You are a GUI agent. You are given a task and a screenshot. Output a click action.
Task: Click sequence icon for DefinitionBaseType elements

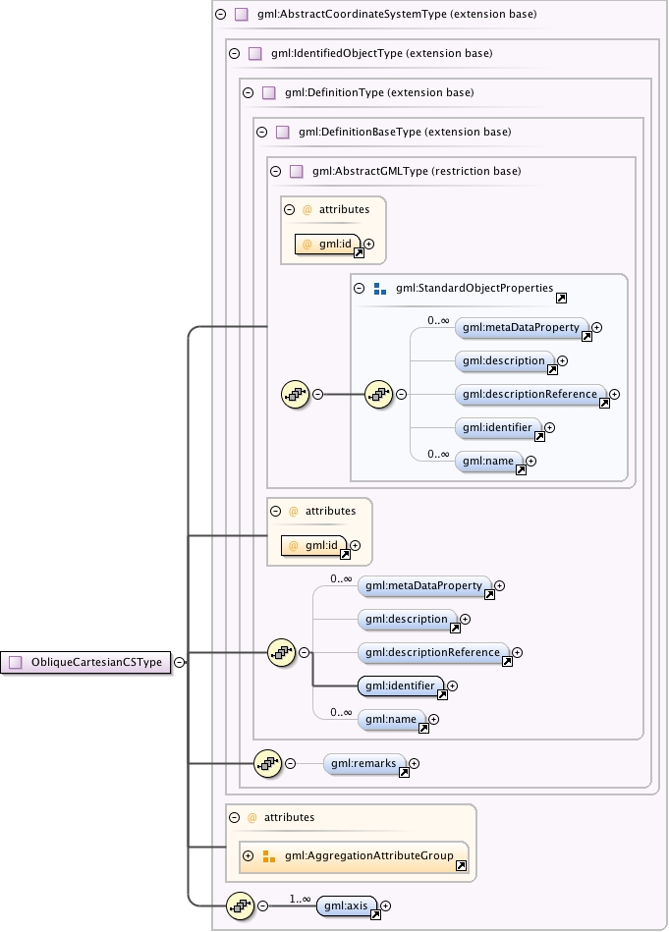[x=281, y=652]
